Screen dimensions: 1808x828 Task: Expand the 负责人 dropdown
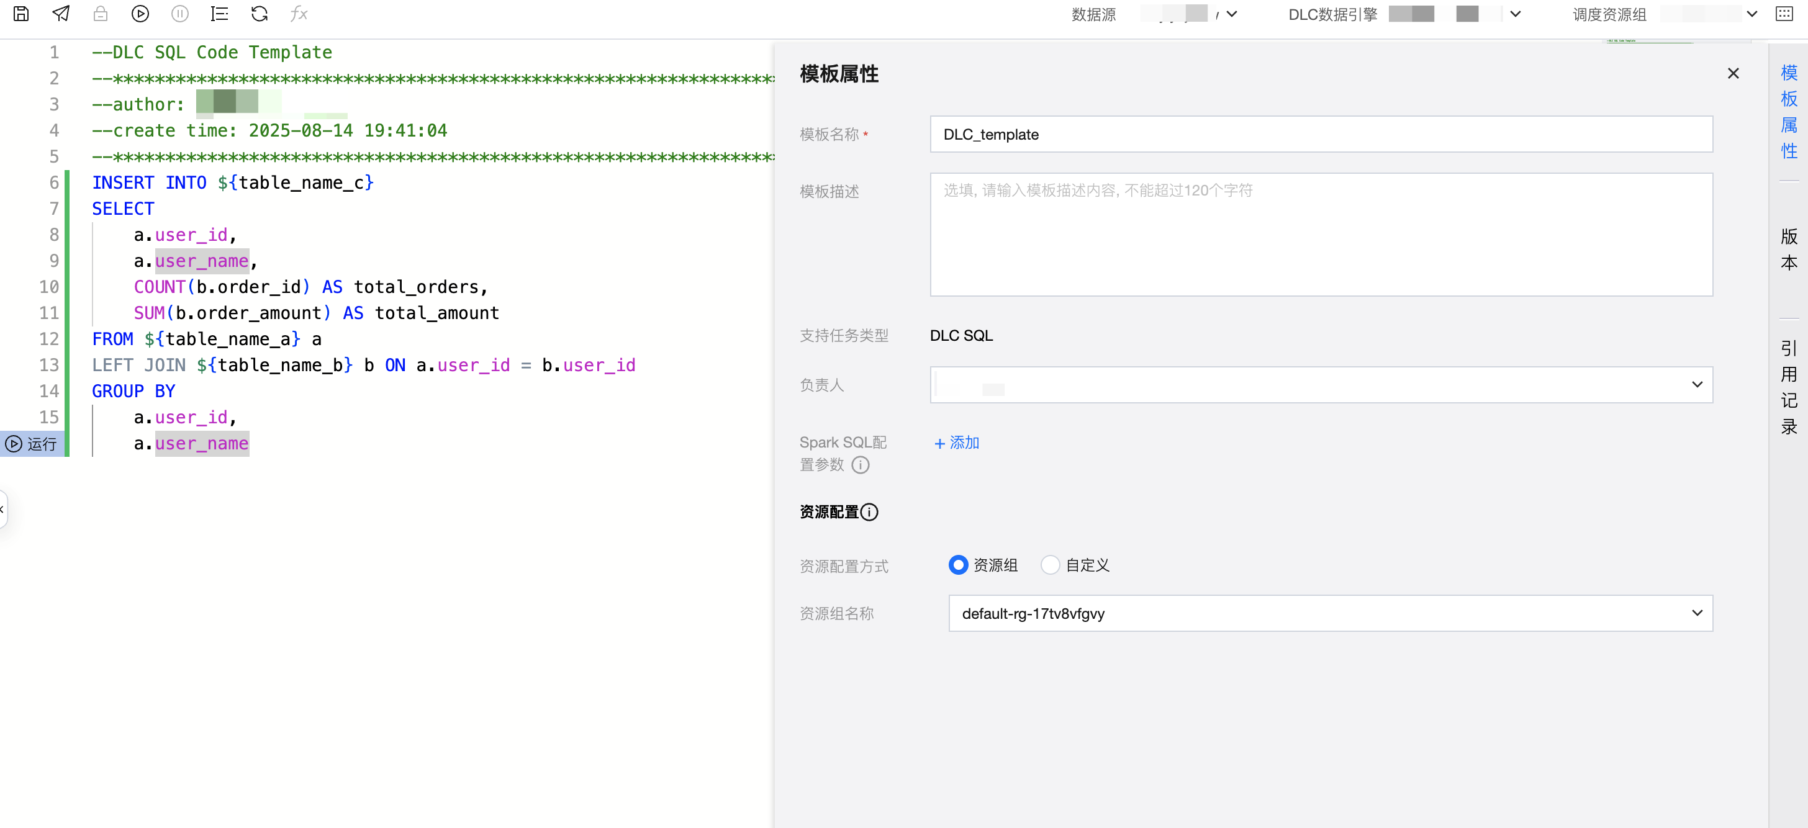[x=1321, y=385]
